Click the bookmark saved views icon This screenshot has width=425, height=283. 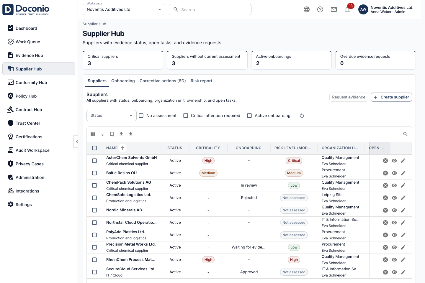(112, 134)
